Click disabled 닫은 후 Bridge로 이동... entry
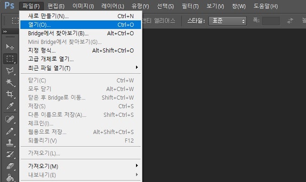306x182 pixels. pos(80,97)
